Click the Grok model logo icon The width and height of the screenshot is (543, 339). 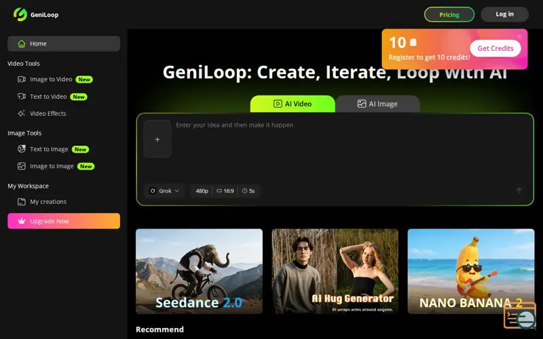click(x=153, y=191)
